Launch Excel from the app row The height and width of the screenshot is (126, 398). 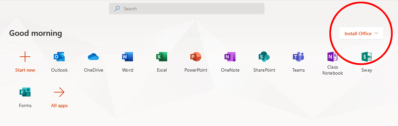(162, 57)
